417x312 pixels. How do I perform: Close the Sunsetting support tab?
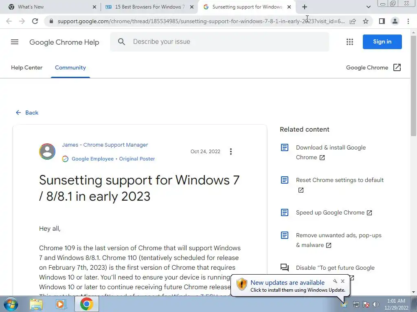point(289,7)
